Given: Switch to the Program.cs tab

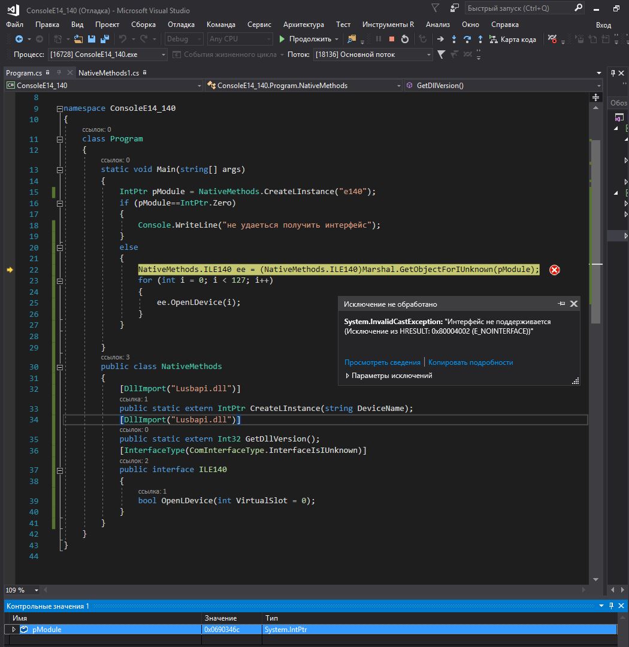Looking at the screenshot, I should (24, 72).
